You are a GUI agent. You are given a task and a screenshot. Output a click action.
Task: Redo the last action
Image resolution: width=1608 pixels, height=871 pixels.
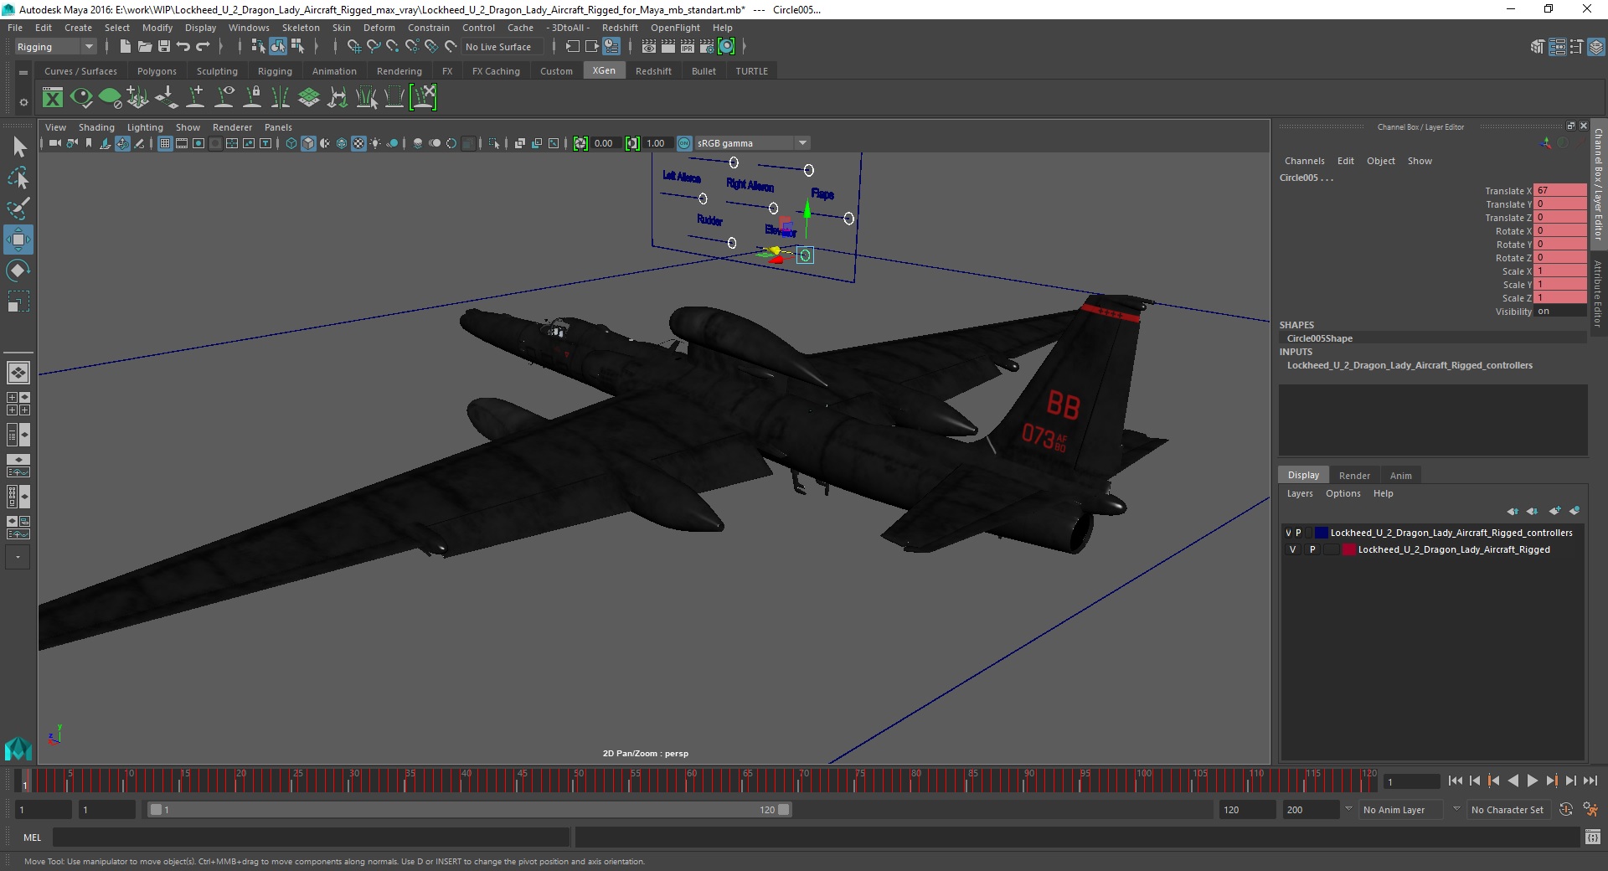coord(203,47)
